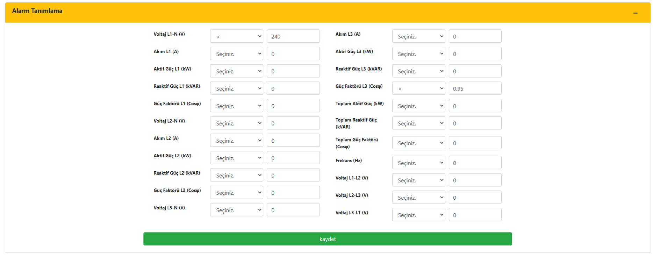
Task: Open the Voltaj L3-L1 operator dropdown
Action: [x=418, y=215]
